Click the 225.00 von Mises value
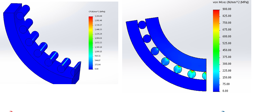This screenshot has height=112, width=257. click(x=227, y=71)
